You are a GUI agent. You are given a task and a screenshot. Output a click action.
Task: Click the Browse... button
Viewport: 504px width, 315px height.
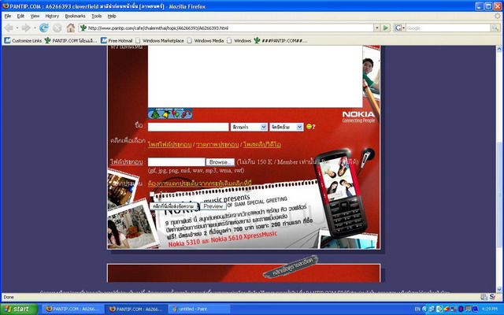(x=220, y=162)
